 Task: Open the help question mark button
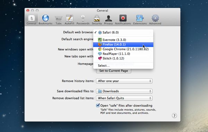click(x=174, y=116)
